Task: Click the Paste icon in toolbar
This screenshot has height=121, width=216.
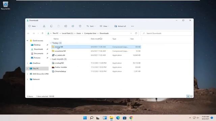Action: pos(58,26)
